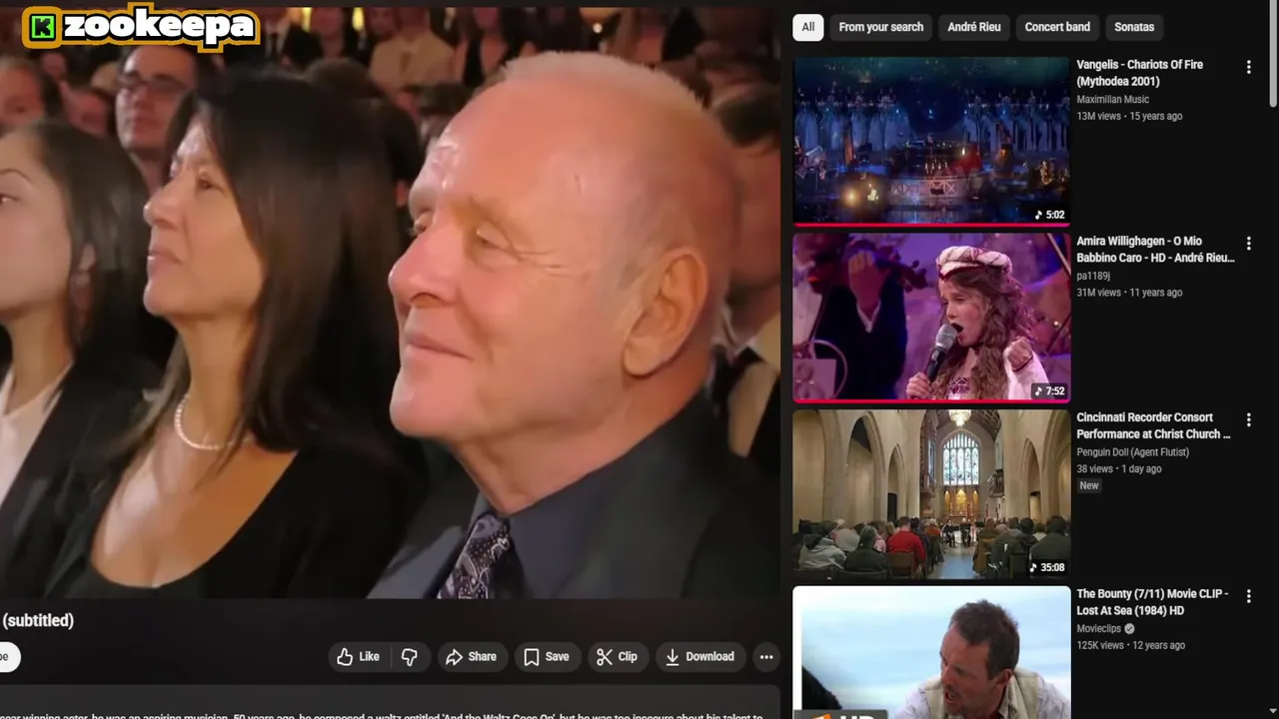
Task: Open The Bounty Movie CLIP thumbnail
Action: click(931, 652)
